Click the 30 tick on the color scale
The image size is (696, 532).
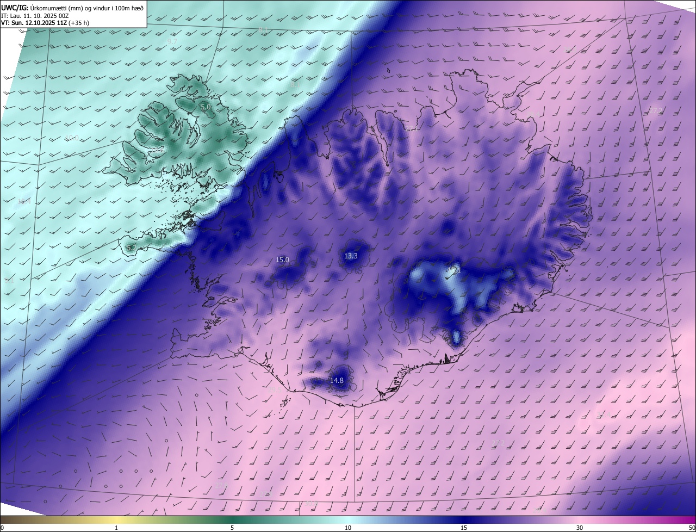tap(580, 528)
